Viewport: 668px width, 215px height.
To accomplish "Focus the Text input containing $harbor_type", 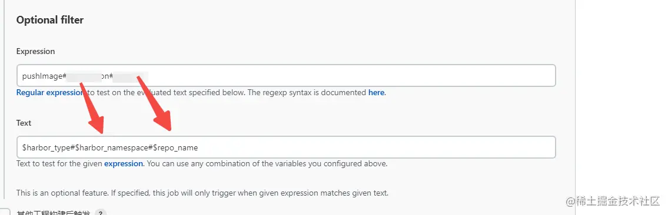I will coord(286,147).
